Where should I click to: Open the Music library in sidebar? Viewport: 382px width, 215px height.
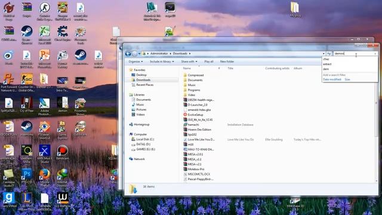click(x=140, y=105)
